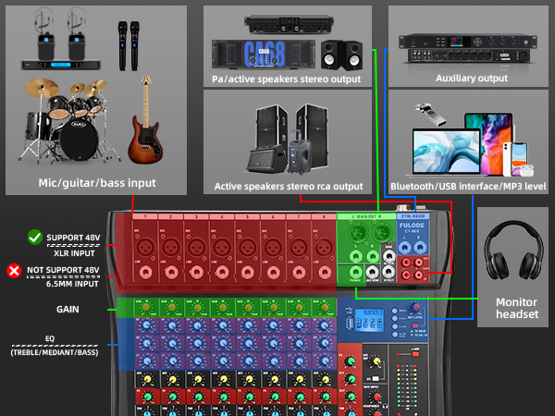Click the channel 6 line input jack
The height and width of the screenshot is (416, 555).
tap(273, 273)
